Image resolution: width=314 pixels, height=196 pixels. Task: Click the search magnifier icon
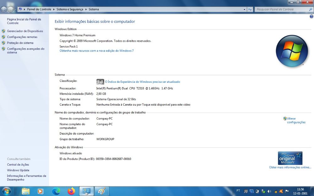(311, 9)
